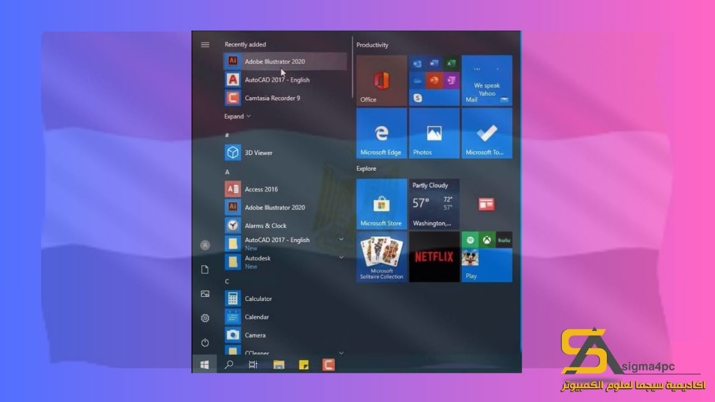Open the Photos tile

(x=434, y=133)
